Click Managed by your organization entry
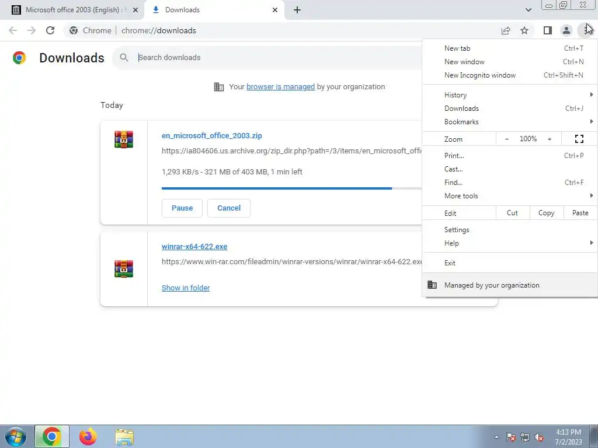This screenshot has height=448, width=598. click(510, 285)
